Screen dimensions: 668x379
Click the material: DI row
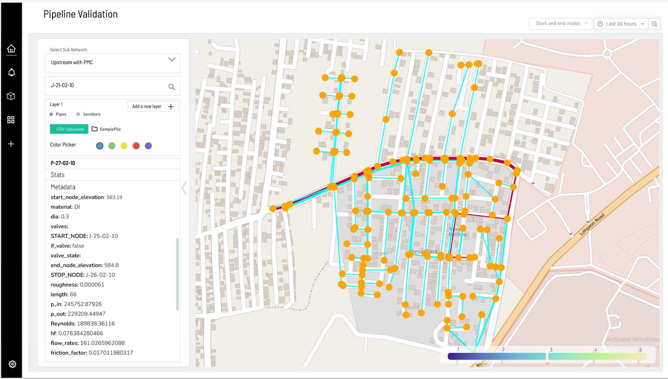click(65, 207)
